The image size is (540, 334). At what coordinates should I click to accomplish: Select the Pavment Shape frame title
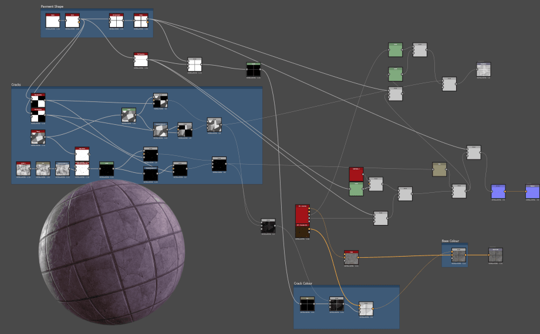click(x=52, y=6)
